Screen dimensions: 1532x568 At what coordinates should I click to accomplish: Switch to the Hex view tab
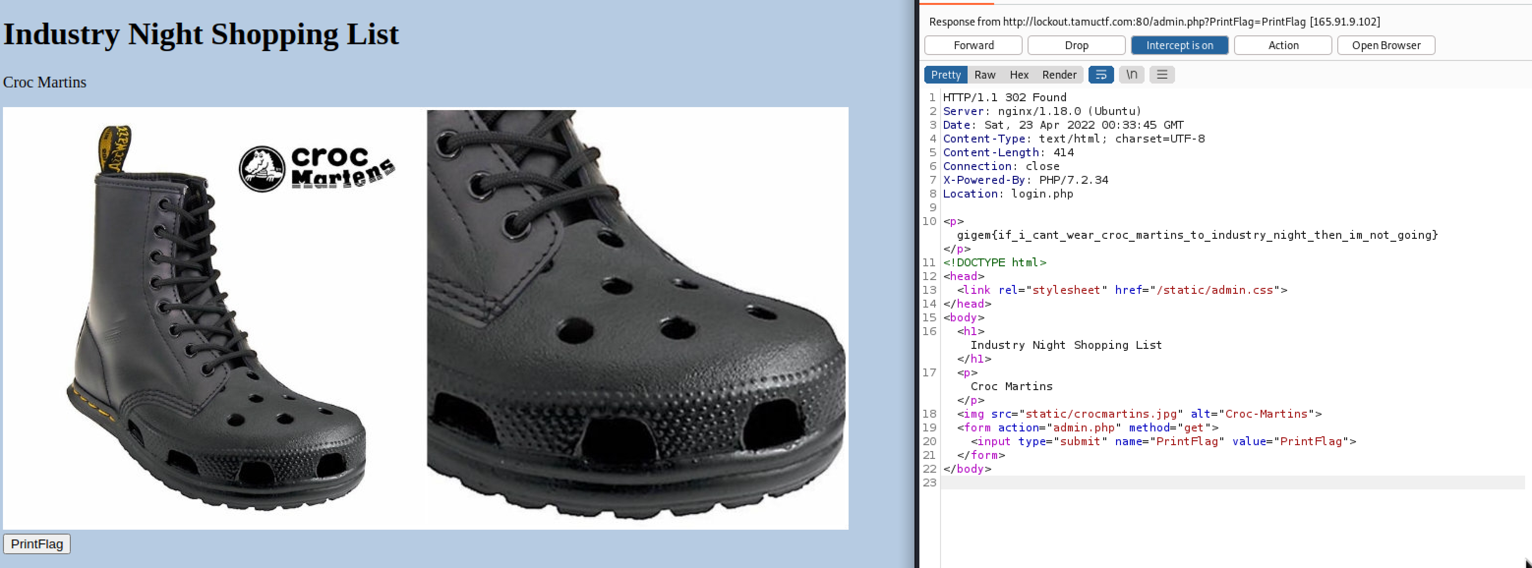click(x=1019, y=75)
